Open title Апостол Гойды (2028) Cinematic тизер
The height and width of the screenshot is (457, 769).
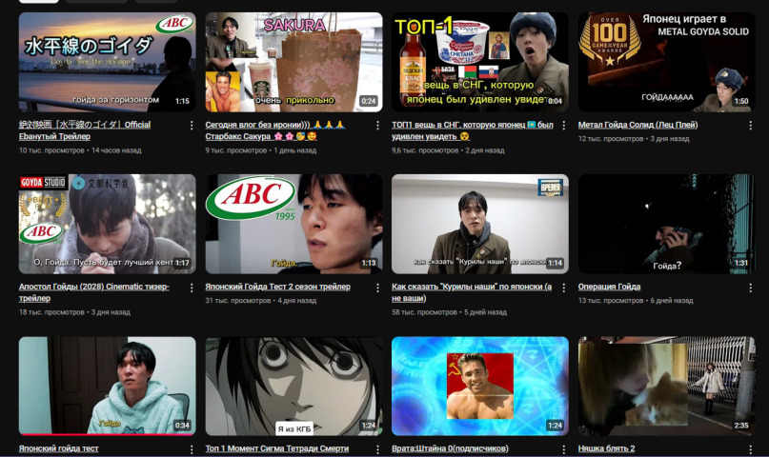point(94,292)
